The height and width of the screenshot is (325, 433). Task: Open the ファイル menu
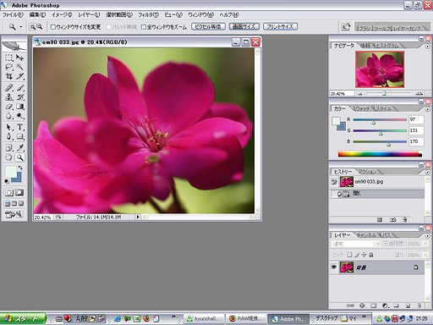13,14
